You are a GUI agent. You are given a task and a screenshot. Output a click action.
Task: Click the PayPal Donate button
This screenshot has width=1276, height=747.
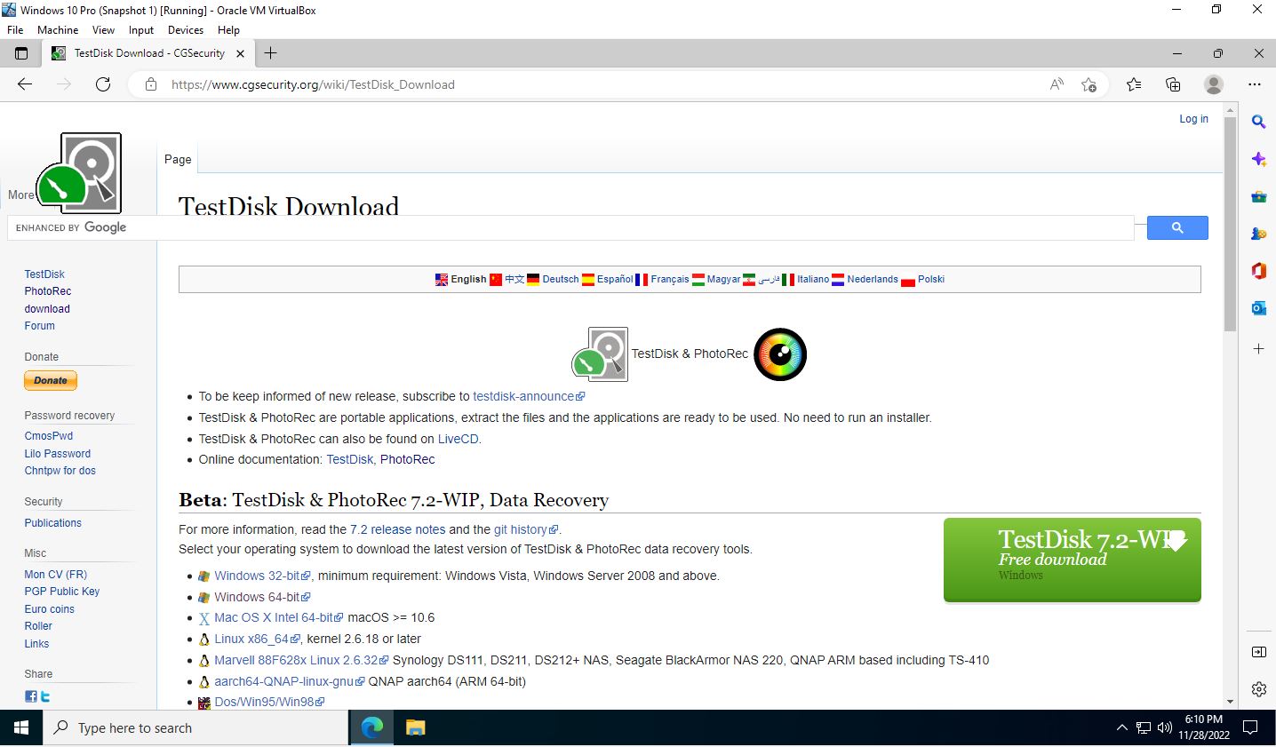coord(51,380)
